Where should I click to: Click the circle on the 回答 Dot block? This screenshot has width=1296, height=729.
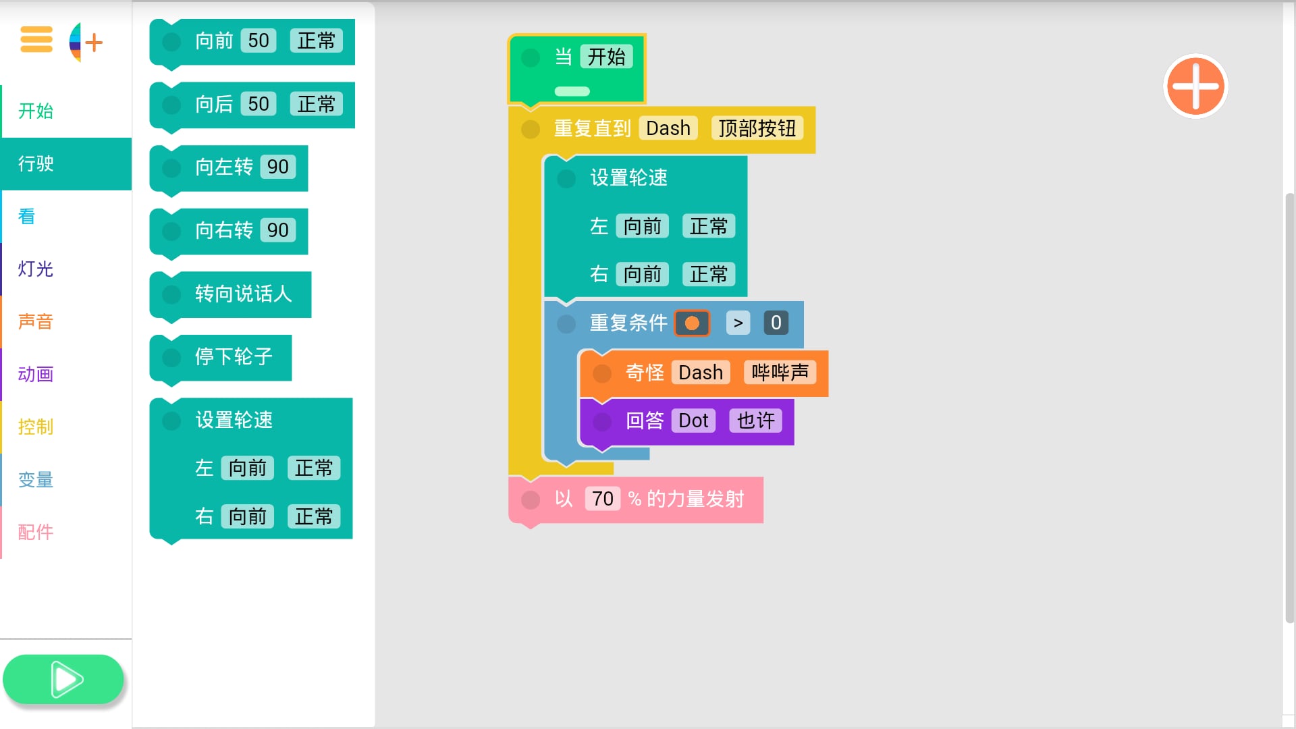[602, 421]
